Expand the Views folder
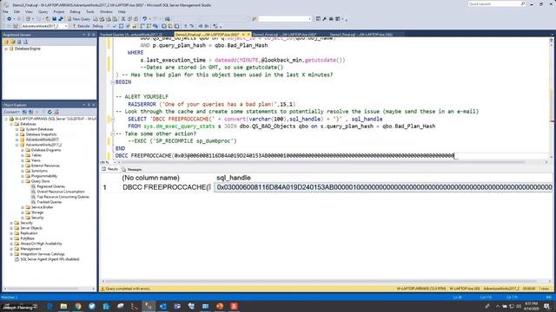The image size is (556, 312). (23, 160)
